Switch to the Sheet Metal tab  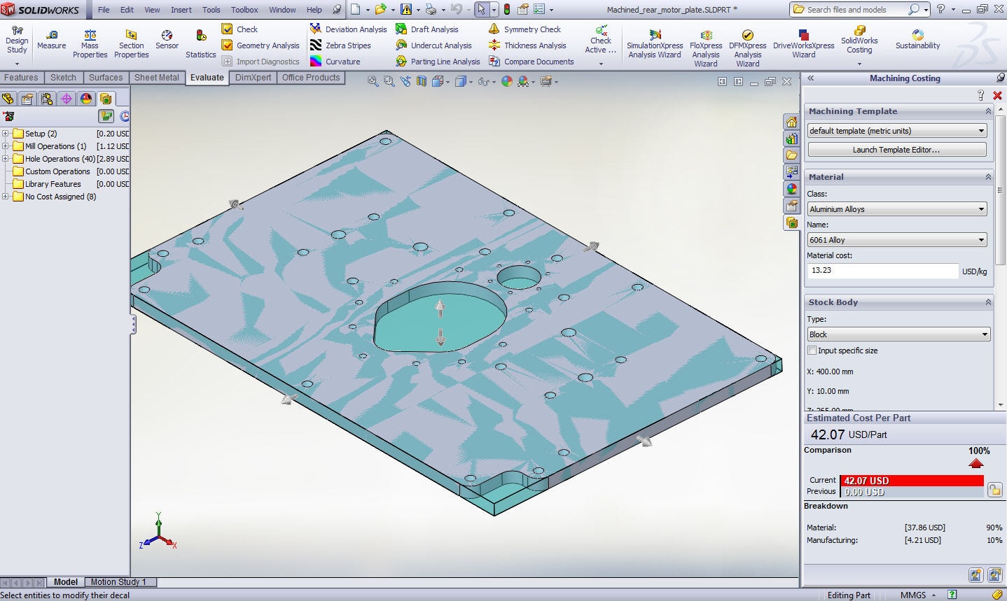pyautogui.click(x=156, y=78)
